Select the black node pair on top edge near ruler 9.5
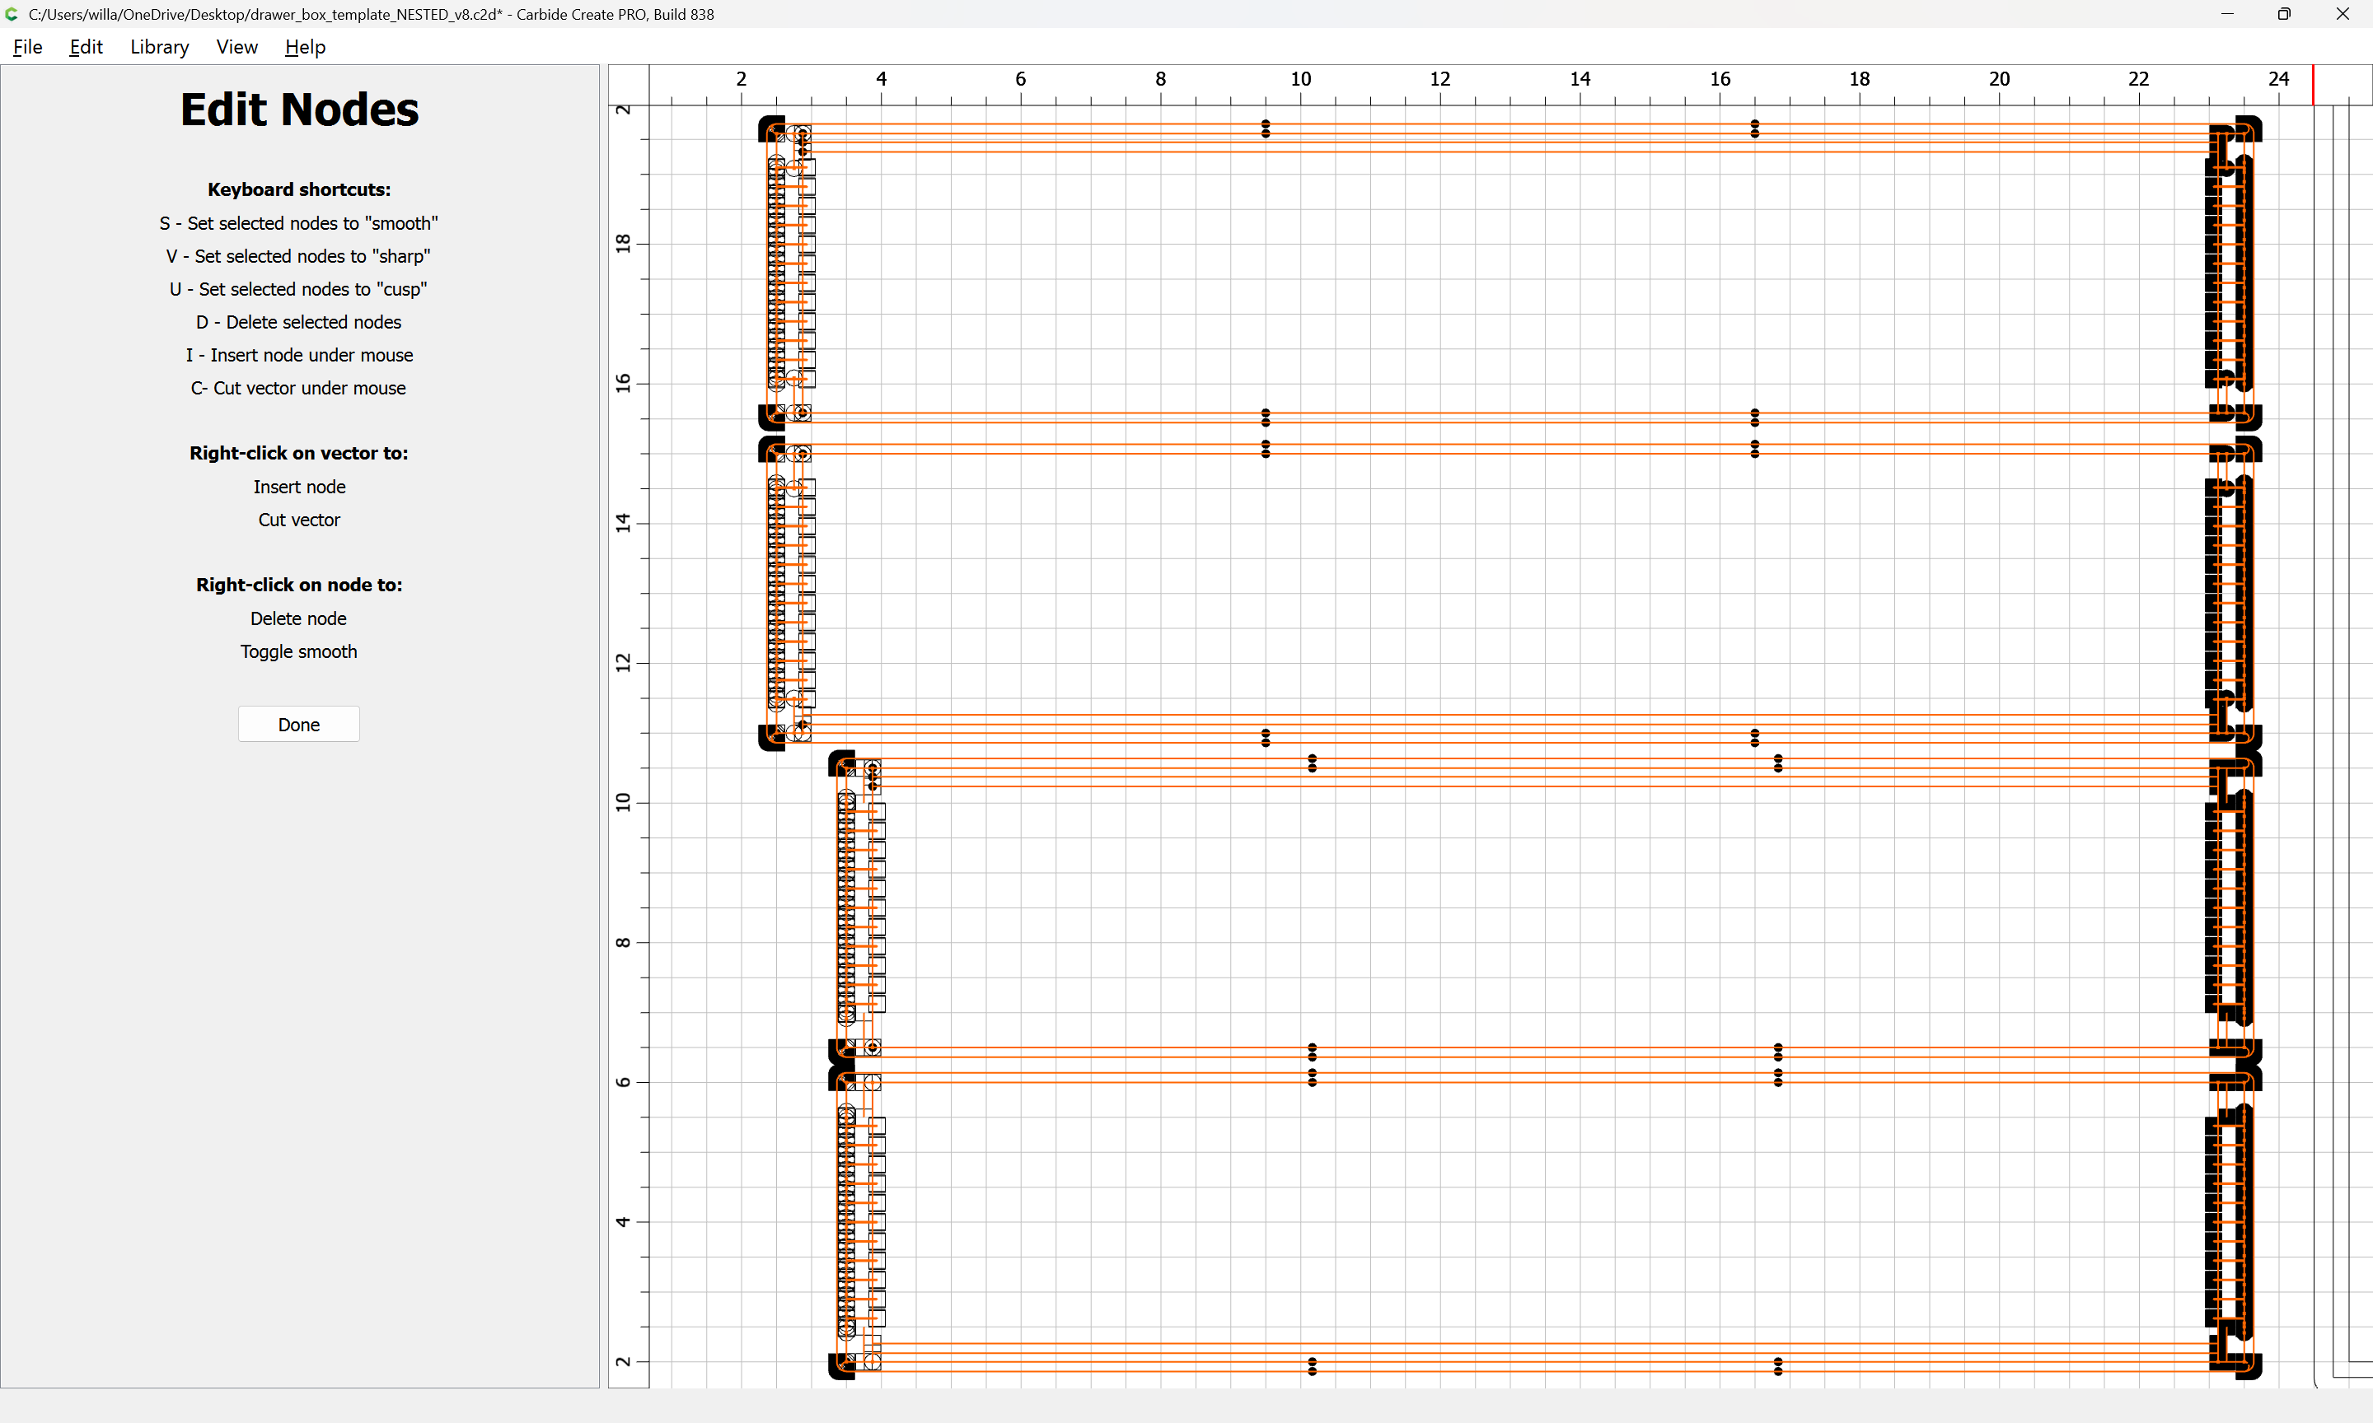 (x=1265, y=128)
